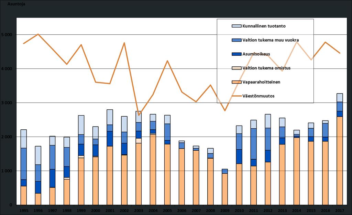The width and height of the screenshot is (352, 215).
Task: Select the 'Asumisoikeus' legend label
Action: point(256,54)
